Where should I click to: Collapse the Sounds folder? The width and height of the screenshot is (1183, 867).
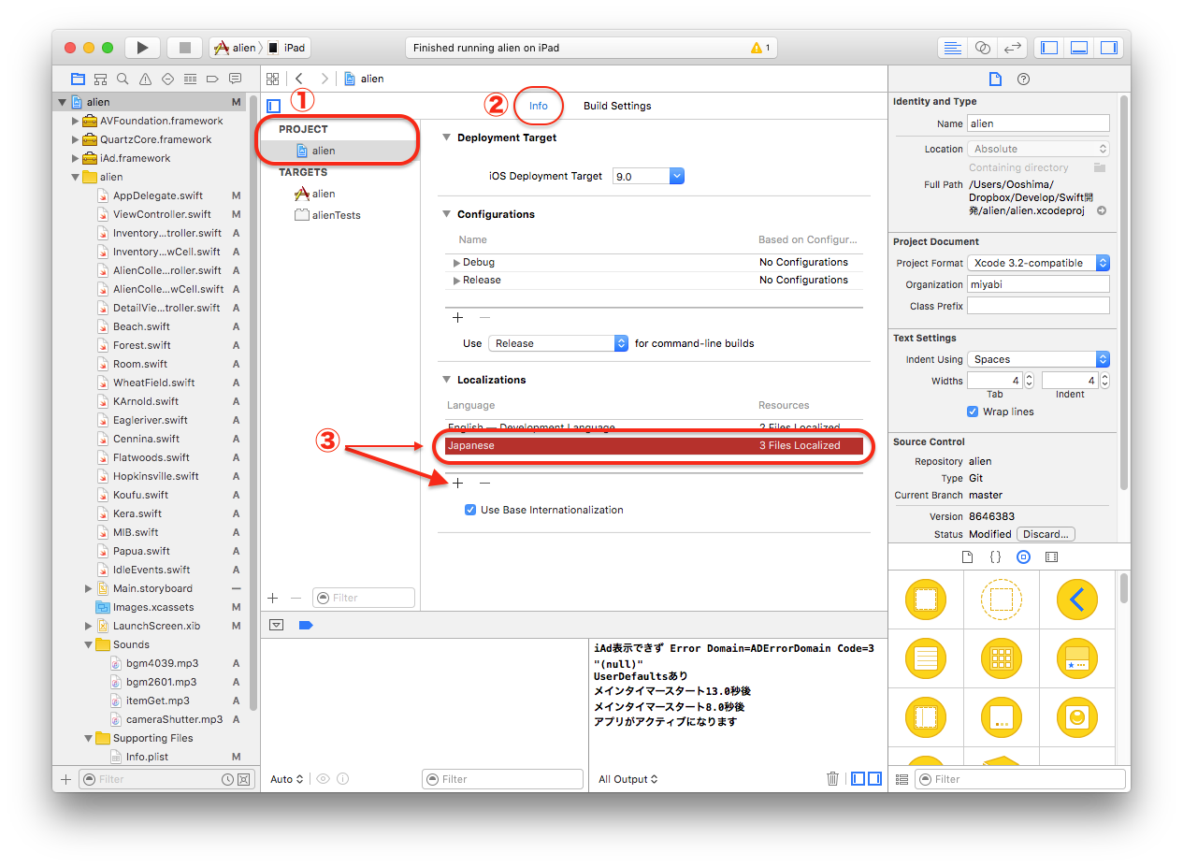[x=89, y=644]
